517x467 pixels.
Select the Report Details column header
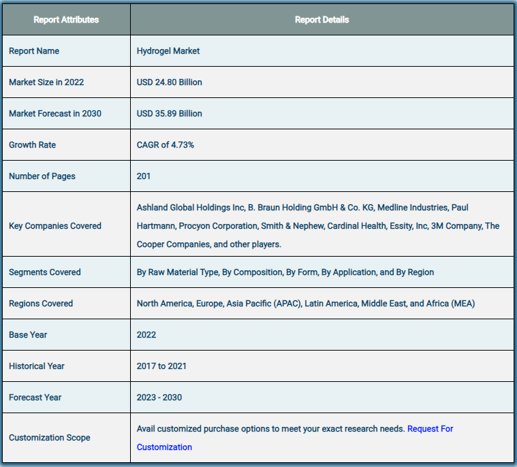322,20
